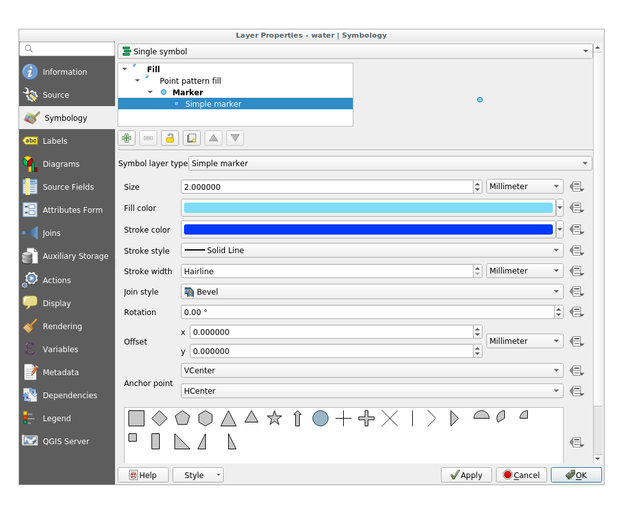This screenshot has height=526, width=641.
Task: Click data-defined override icon for Size
Action: coord(576,187)
